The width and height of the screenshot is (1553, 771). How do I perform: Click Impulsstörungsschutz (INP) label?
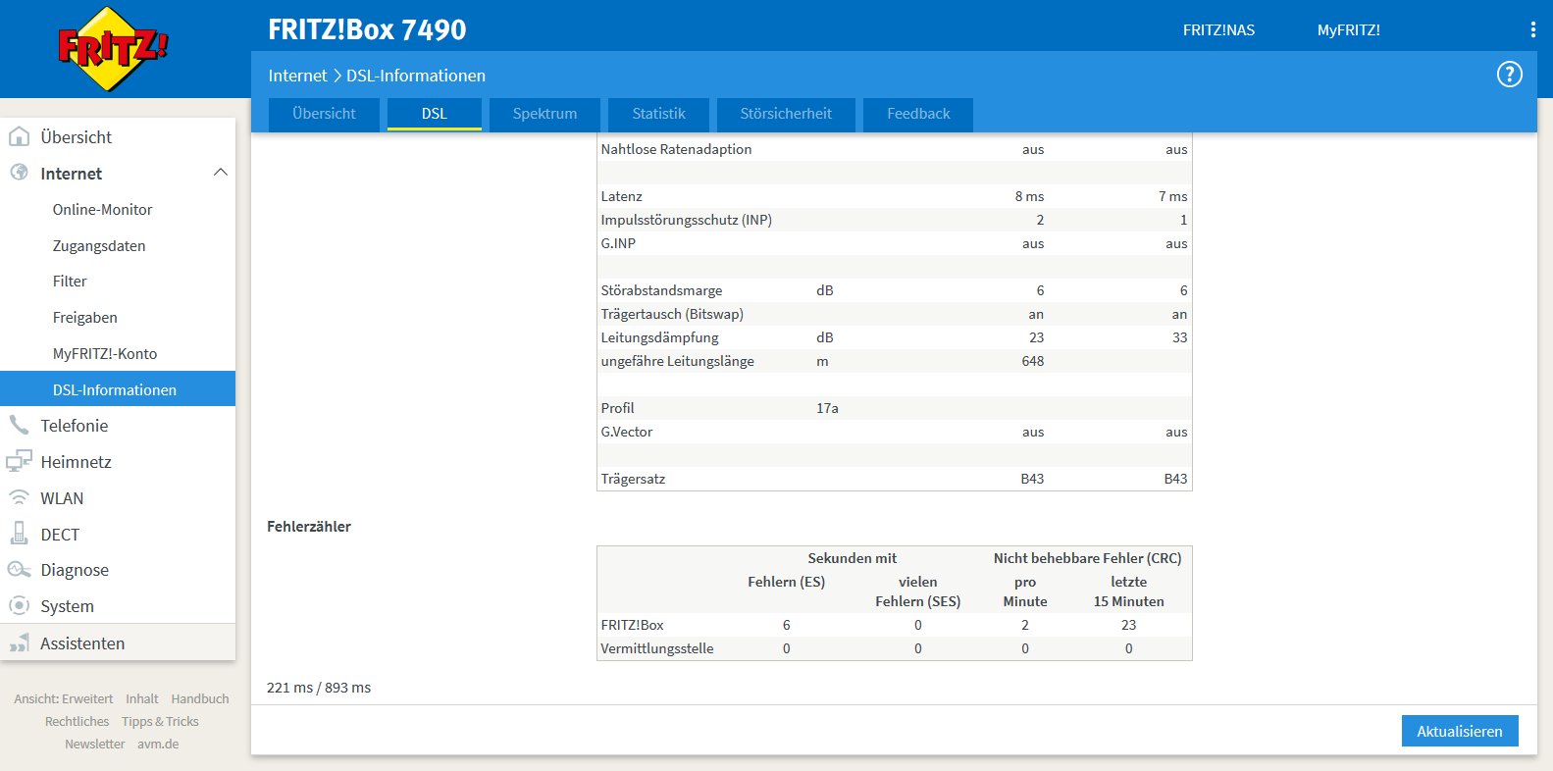[x=687, y=220]
